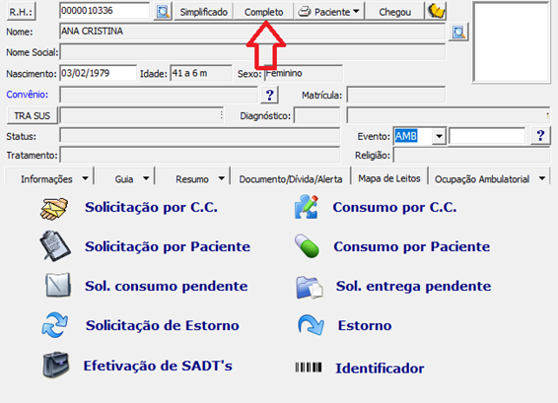Screen dimensions: 558x403
Task: Expand the Informações menu arrow
Action: (85, 178)
